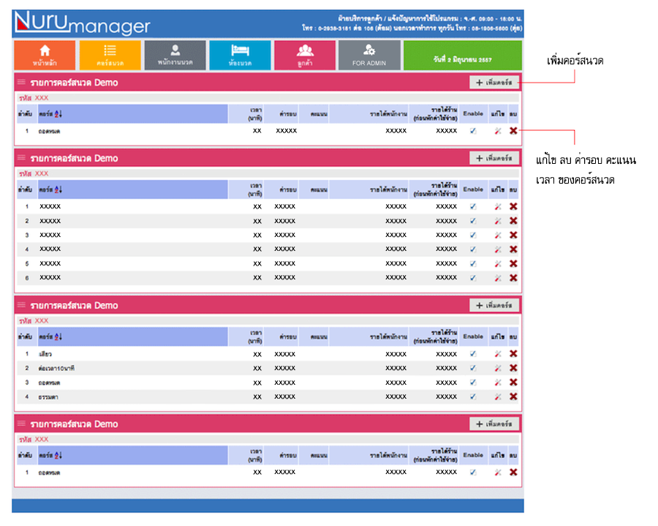
Task: Uncheck Enable for ธรรมดา course
Action: (473, 397)
